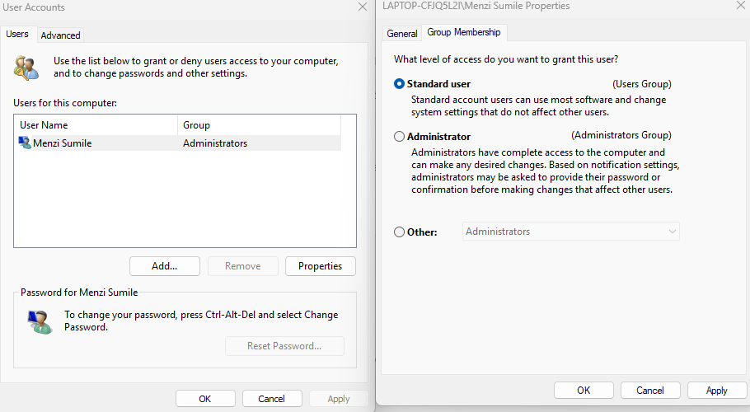Click the chevron arrow in the Administrators combo box
750x412 pixels.
pyautogui.click(x=672, y=232)
